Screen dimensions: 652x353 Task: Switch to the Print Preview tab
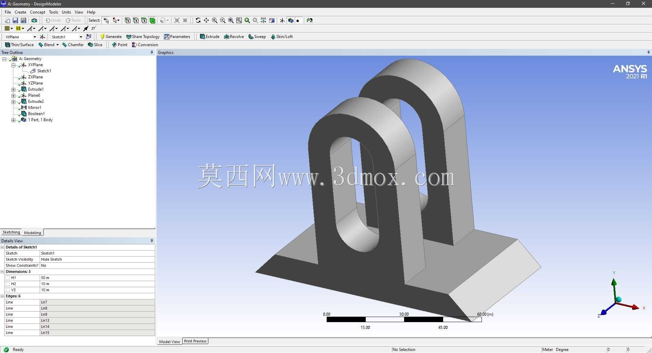coord(195,341)
